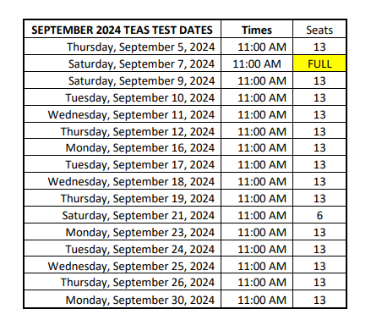The height and width of the screenshot is (320, 371).
Task: Select Tuesday, September 17, 2024 date cell
Action: [x=123, y=164]
